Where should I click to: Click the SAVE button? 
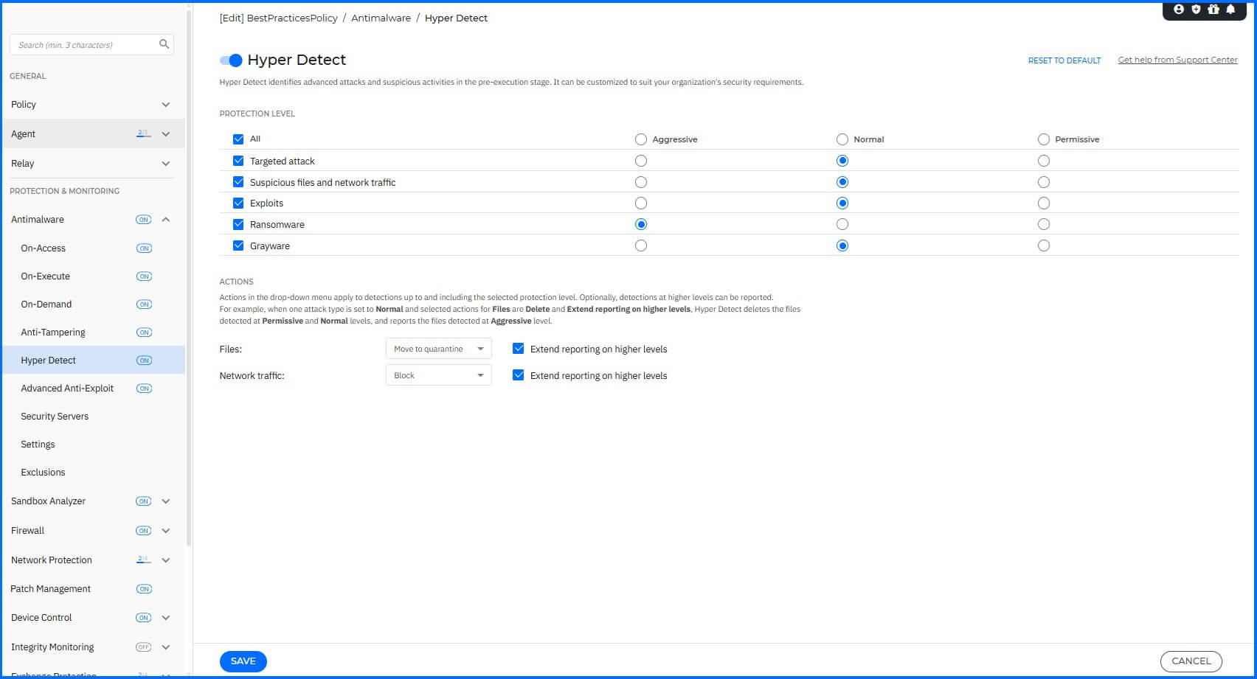pos(243,661)
